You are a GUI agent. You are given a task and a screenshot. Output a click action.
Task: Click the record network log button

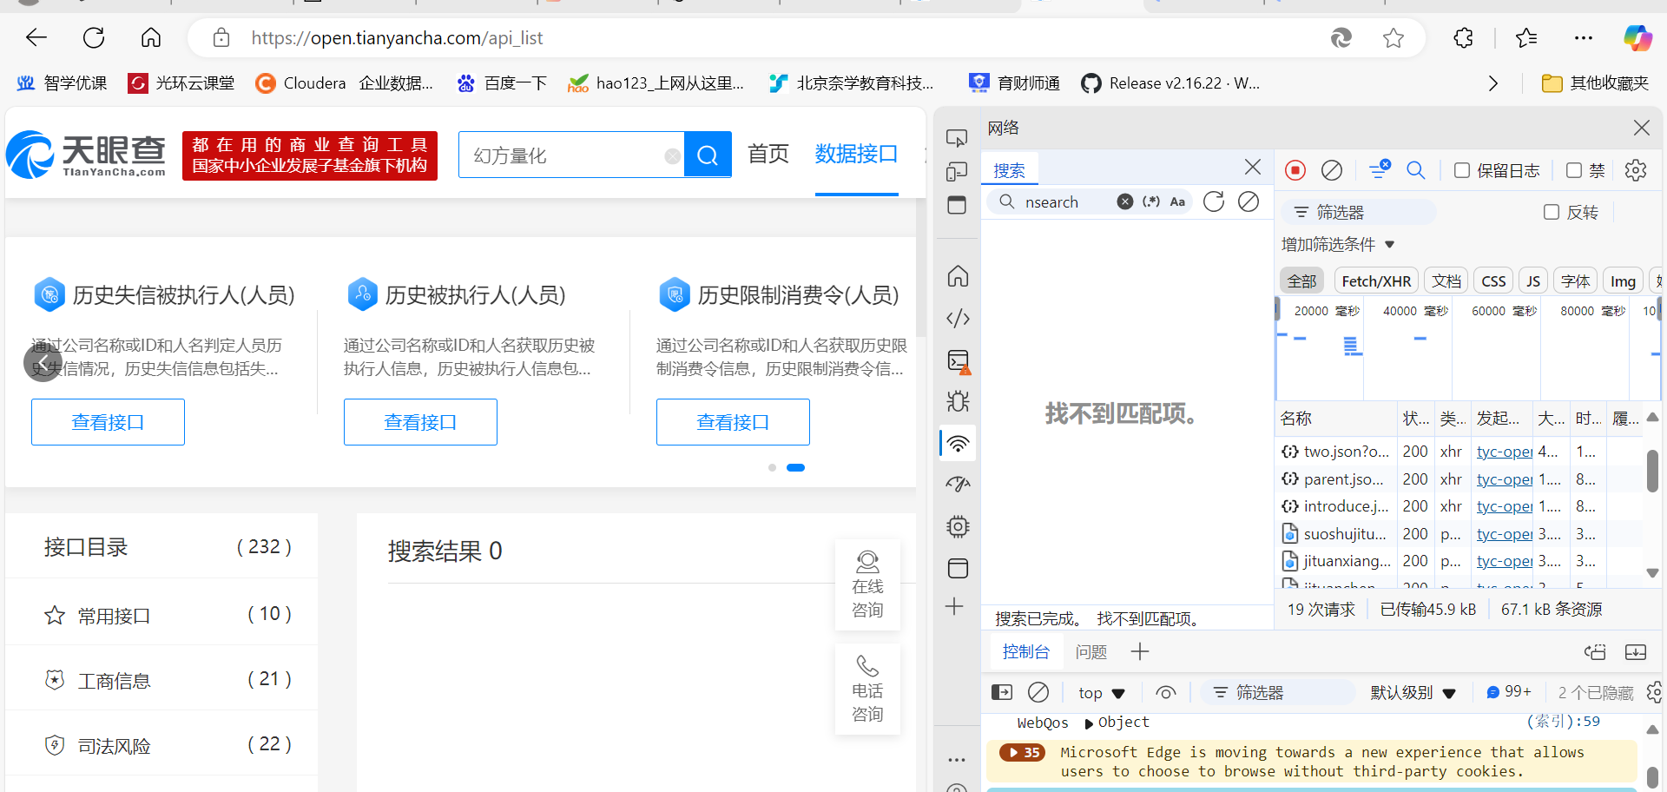(x=1295, y=170)
